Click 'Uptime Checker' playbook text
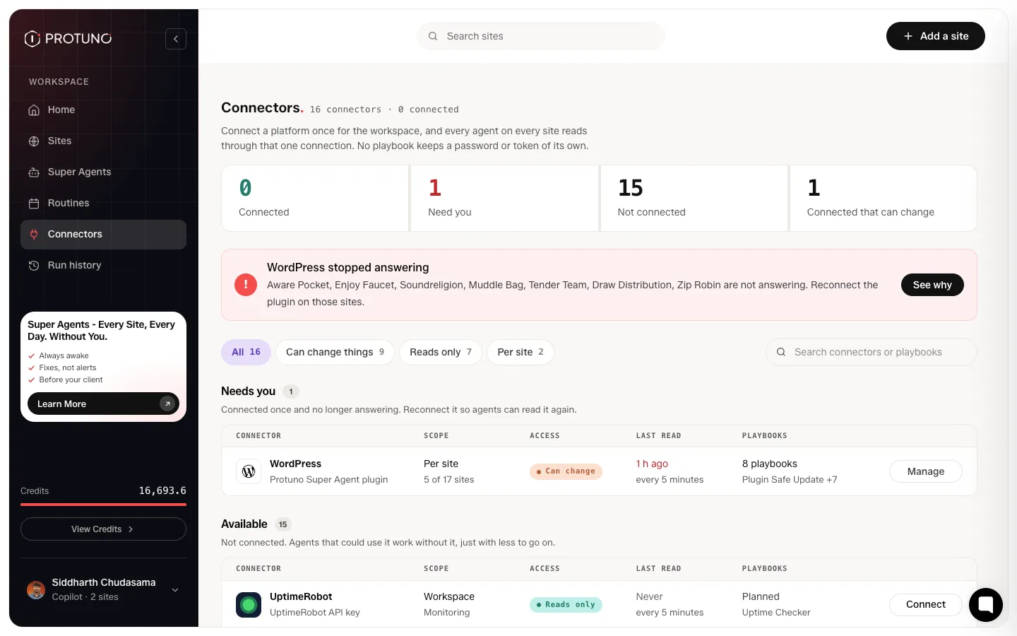Screen dimensions: 1017x636 click(776, 612)
